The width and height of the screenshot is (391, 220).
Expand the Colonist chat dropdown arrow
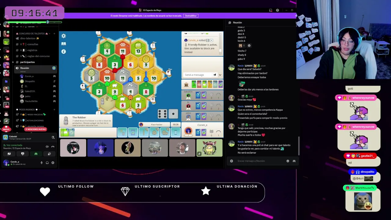pyautogui.click(x=220, y=75)
